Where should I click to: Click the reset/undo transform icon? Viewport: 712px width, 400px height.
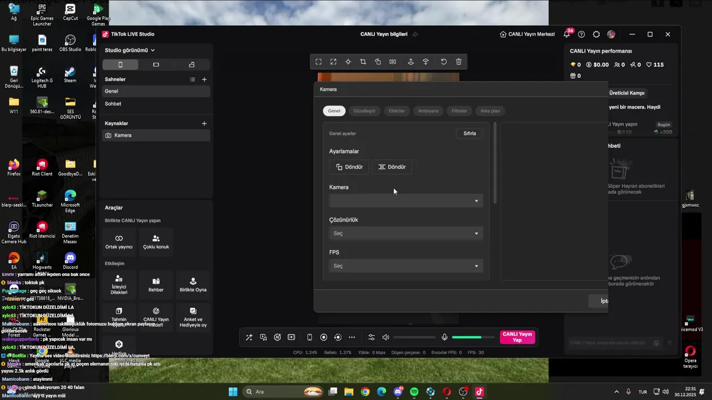(x=444, y=62)
